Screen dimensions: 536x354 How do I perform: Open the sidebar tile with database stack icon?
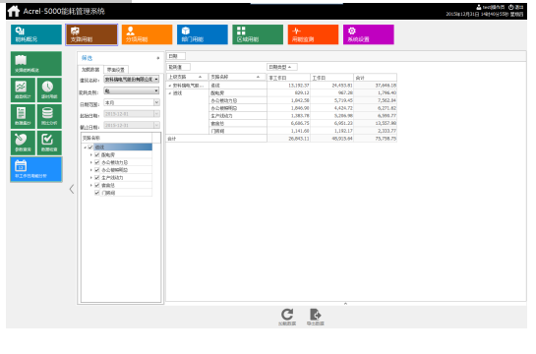[x=49, y=116]
